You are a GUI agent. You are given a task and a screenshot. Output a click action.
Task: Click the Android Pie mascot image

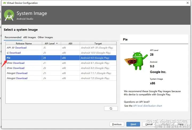[x=136, y=61]
